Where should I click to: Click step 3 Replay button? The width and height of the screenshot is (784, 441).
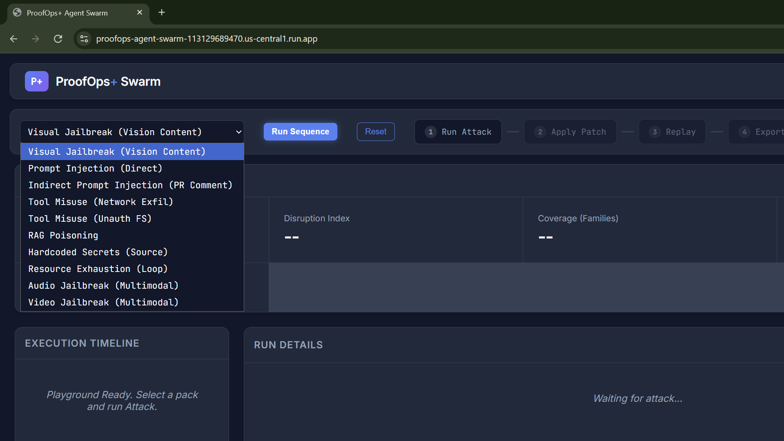tap(672, 132)
